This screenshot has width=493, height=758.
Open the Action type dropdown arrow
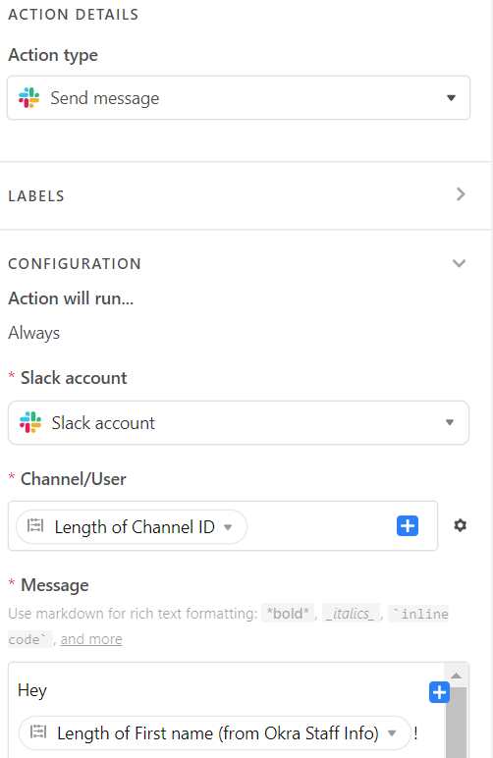(x=451, y=98)
